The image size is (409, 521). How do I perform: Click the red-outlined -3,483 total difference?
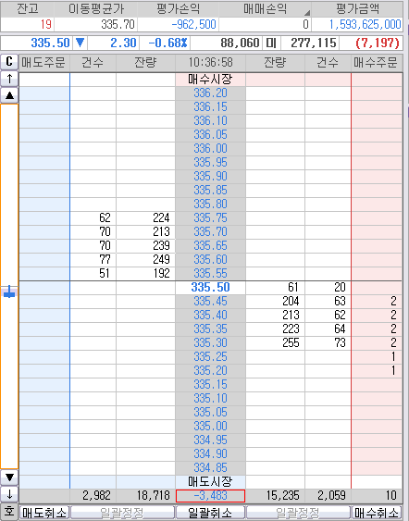coord(210,496)
